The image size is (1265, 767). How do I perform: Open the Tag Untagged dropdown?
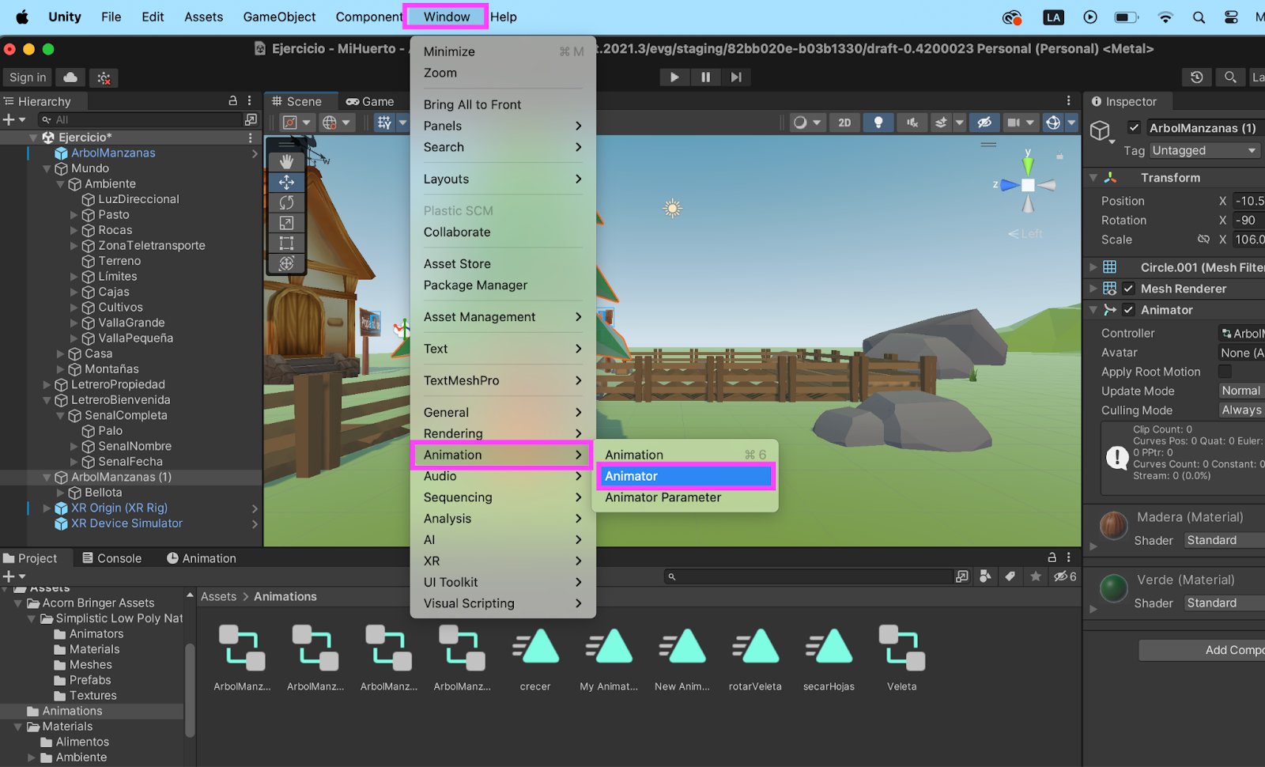1205,150
